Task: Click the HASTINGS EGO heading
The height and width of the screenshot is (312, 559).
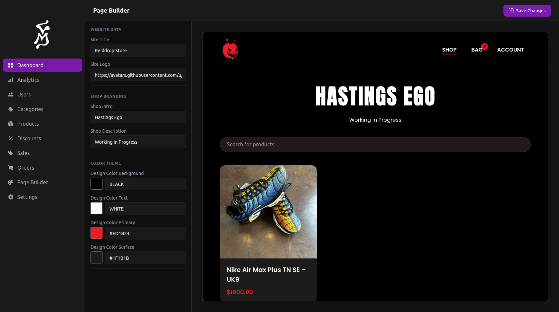Action: [x=375, y=96]
